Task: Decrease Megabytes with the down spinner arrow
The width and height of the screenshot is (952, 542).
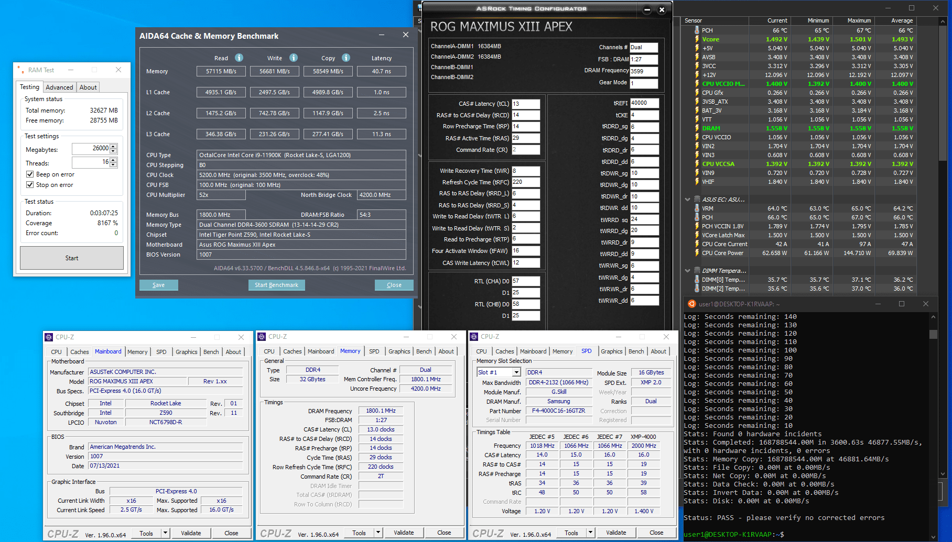Action: click(x=114, y=151)
